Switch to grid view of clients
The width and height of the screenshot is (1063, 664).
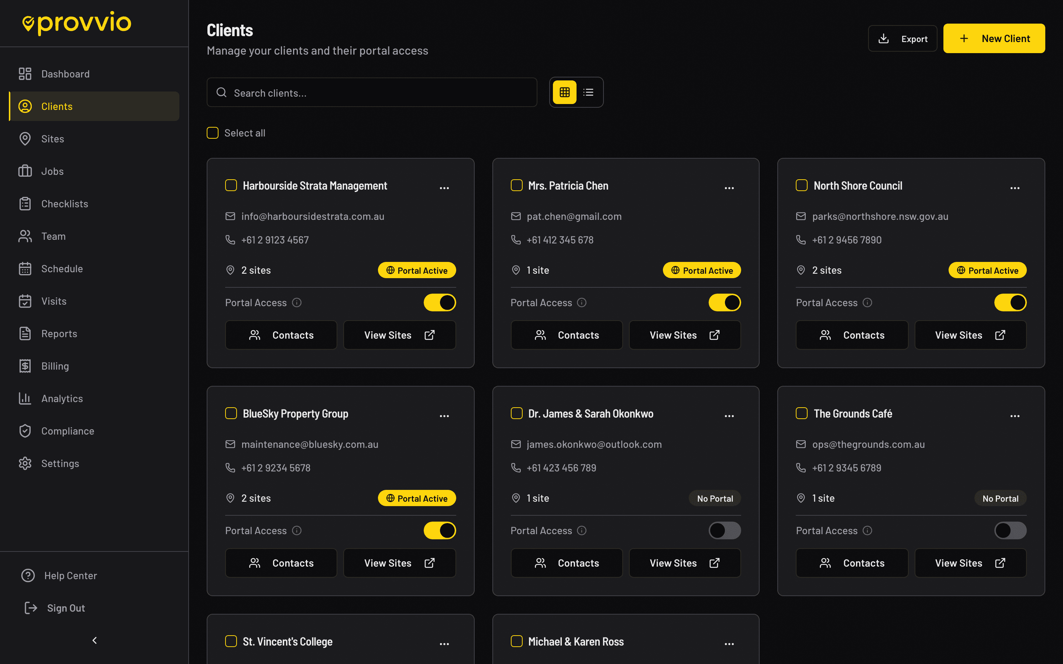(564, 92)
